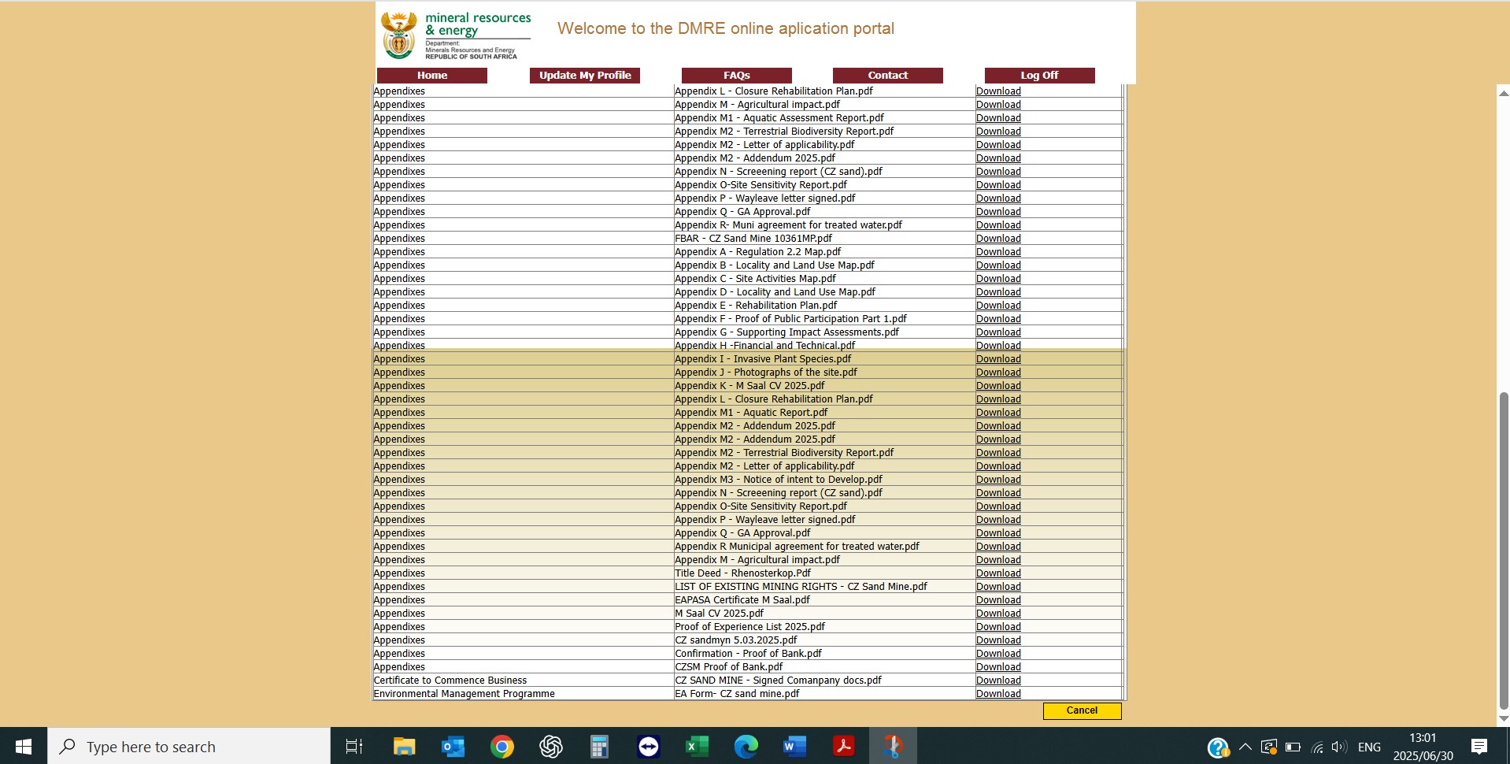Open the ChatGPT app icon

[550, 746]
